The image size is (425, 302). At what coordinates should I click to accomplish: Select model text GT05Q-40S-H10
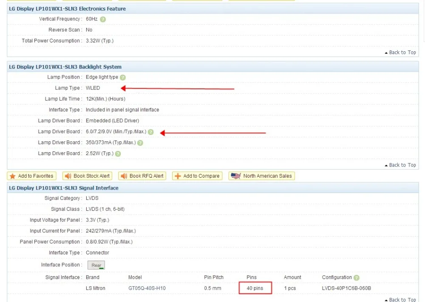(147, 288)
